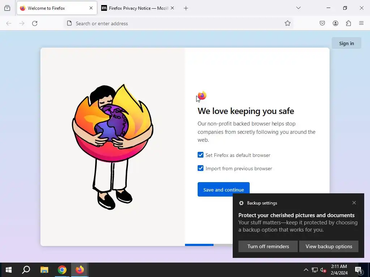Focus the Search or enter address field

click(x=178, y=23)
